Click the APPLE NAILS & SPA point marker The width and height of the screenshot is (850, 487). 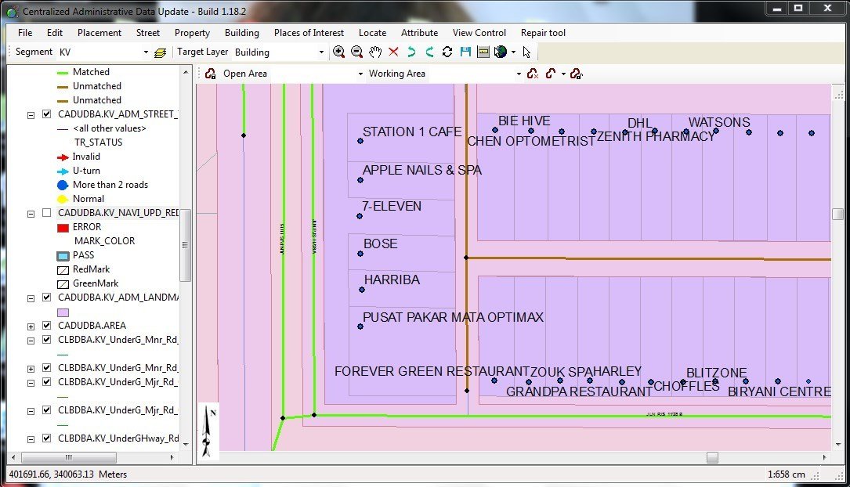(x=360, y=180)
